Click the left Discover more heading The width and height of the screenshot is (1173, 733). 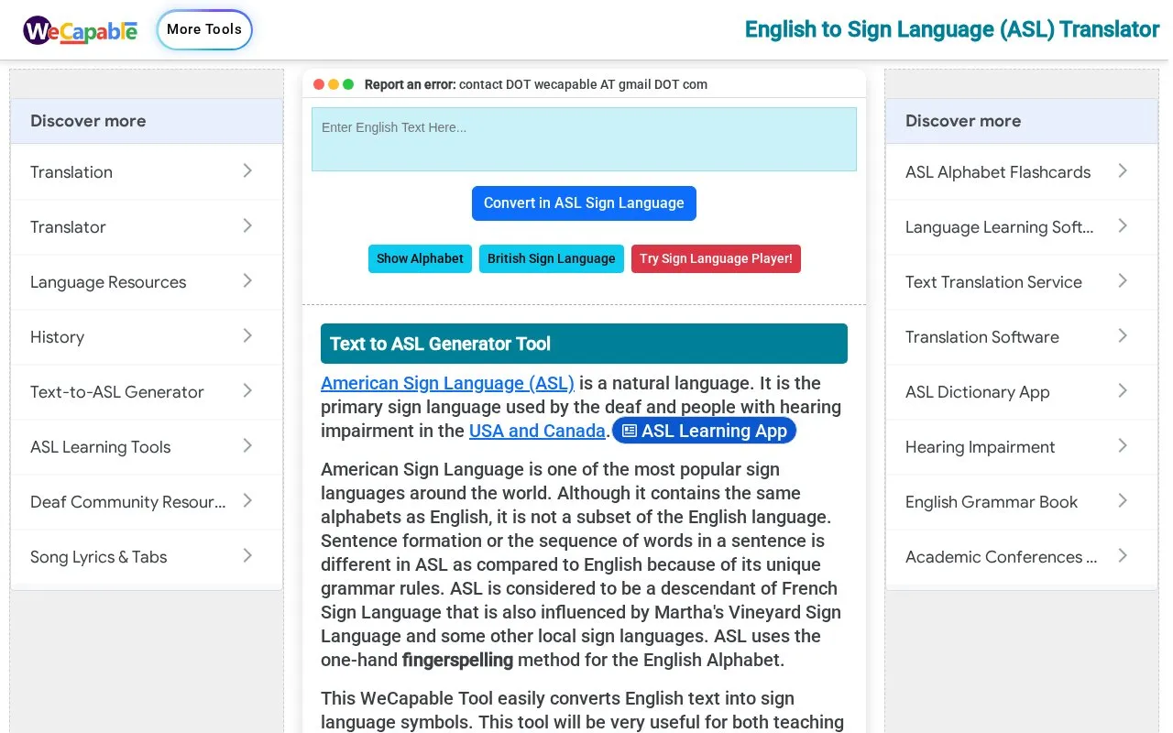click(88, 121)
